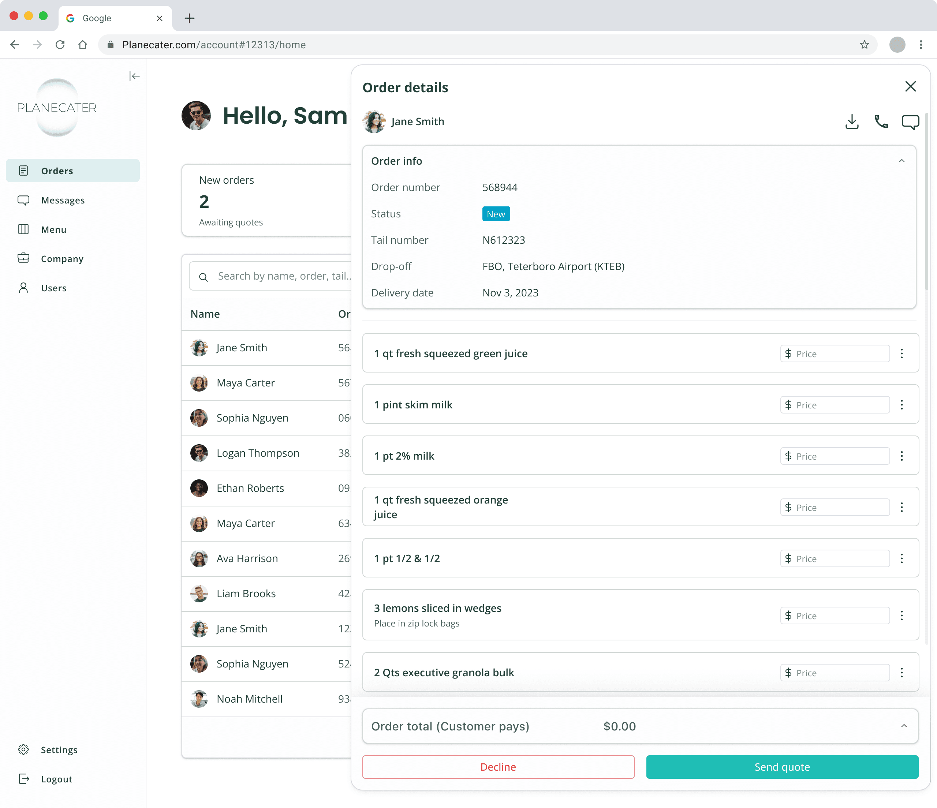Call Jane Smith with the phone icon
Image resolution: width=937 pixels, height=808 pixels.
pos(881,121)
